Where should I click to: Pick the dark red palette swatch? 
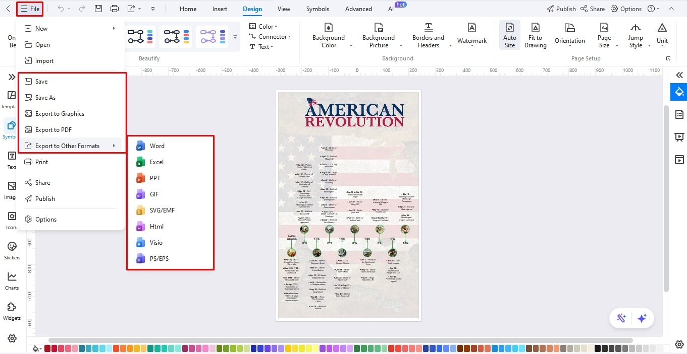(x=47, y=348)
